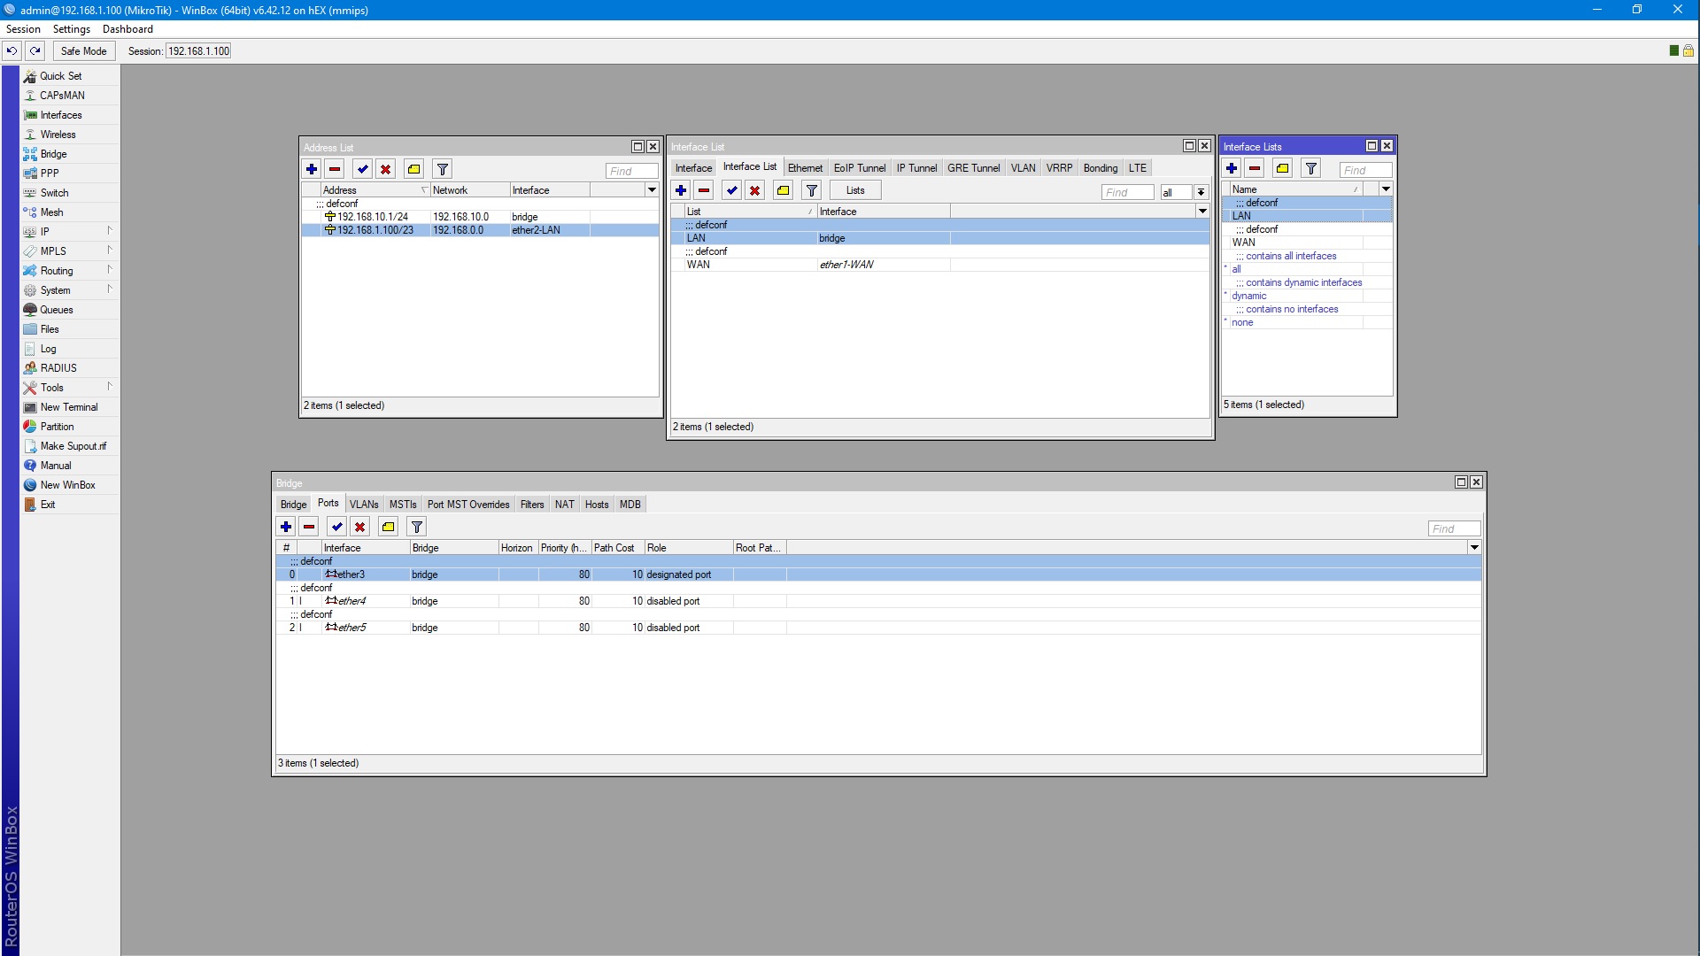Switch to VLANs tab in Bridge window

pyautogui.click(x=364, y=505)
